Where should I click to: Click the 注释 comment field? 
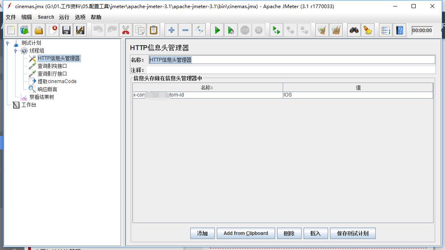point(291,70)
